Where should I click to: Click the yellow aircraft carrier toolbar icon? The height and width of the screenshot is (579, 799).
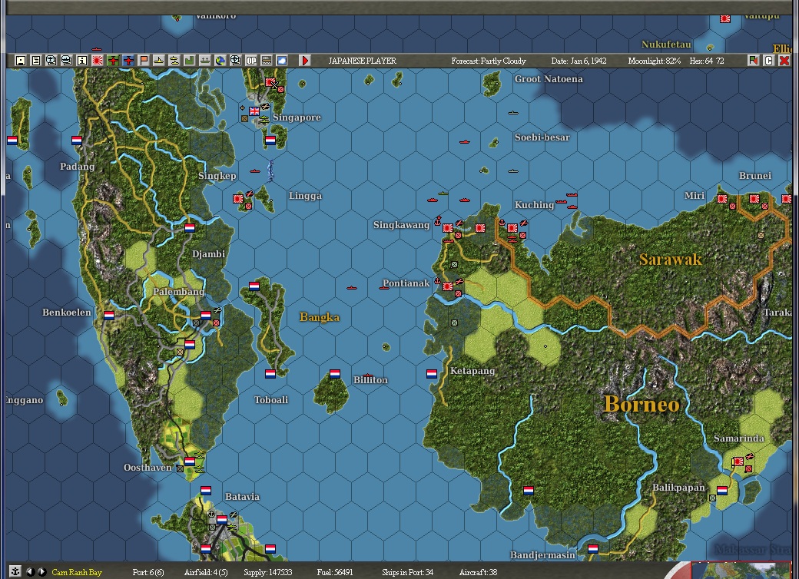pyautogui.click(x=174, y=61)
